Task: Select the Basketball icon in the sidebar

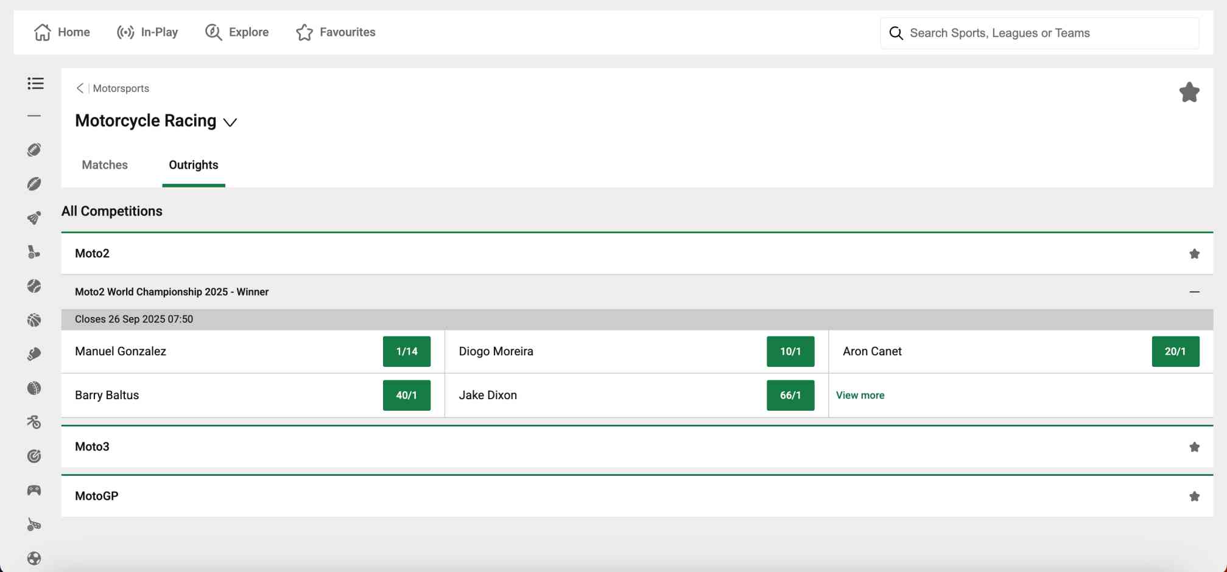Action: click(x=35, y=319)
